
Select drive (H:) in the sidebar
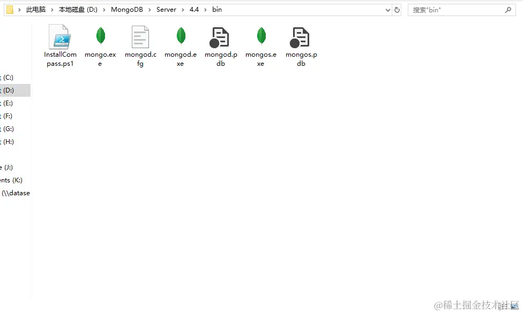click(x=16, y=141)
